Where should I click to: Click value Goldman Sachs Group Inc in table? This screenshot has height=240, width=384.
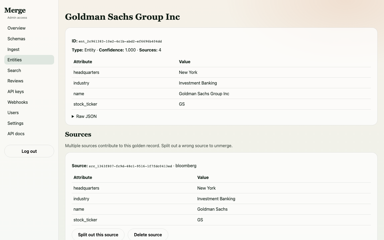[x=204, y=94]
